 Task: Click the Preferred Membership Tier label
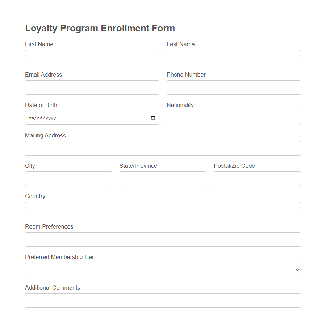(59, 257)
